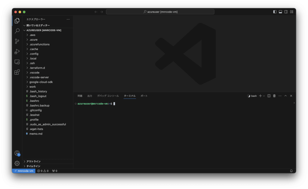308x189 pixels.
Task: Open terminal panel more actions ellipsis
Action: coord(280,96)
